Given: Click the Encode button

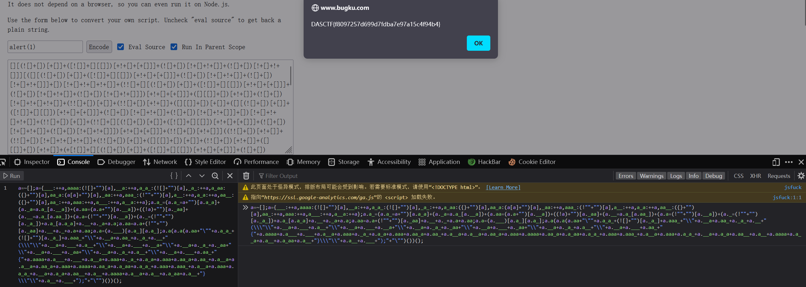Looking at the screenshot, I should 99,47.
